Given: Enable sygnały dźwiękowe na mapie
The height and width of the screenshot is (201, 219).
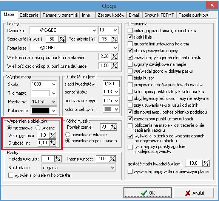Looking at the screenshot, I should tap(130, 64).
